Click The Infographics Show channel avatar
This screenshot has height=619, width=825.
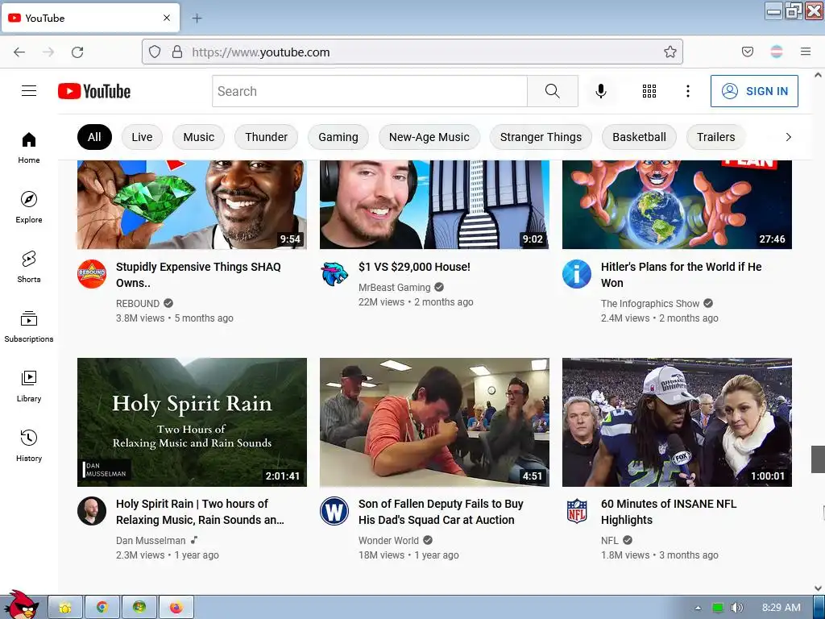click(x=577, y=274)
